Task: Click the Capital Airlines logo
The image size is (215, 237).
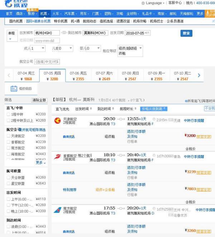Action: 57,156
